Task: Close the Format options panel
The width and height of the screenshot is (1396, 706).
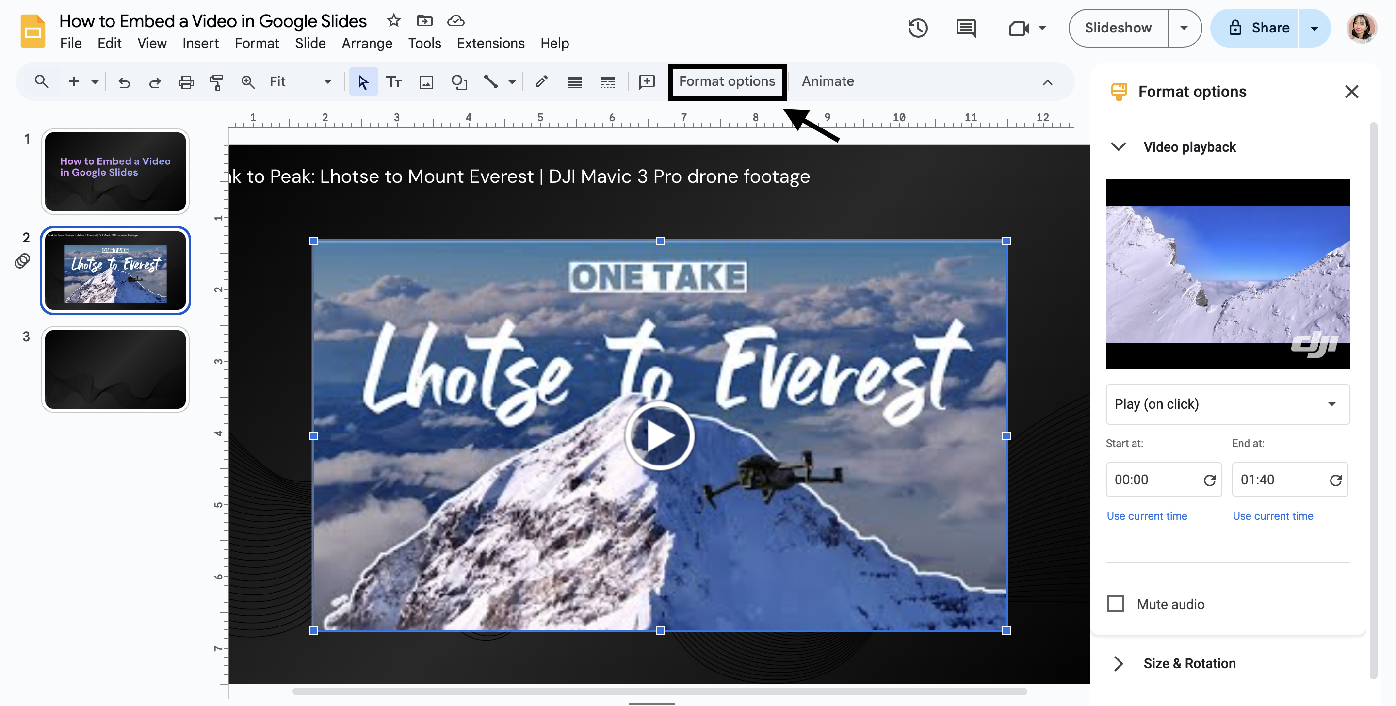Action: pos(1351,92)
